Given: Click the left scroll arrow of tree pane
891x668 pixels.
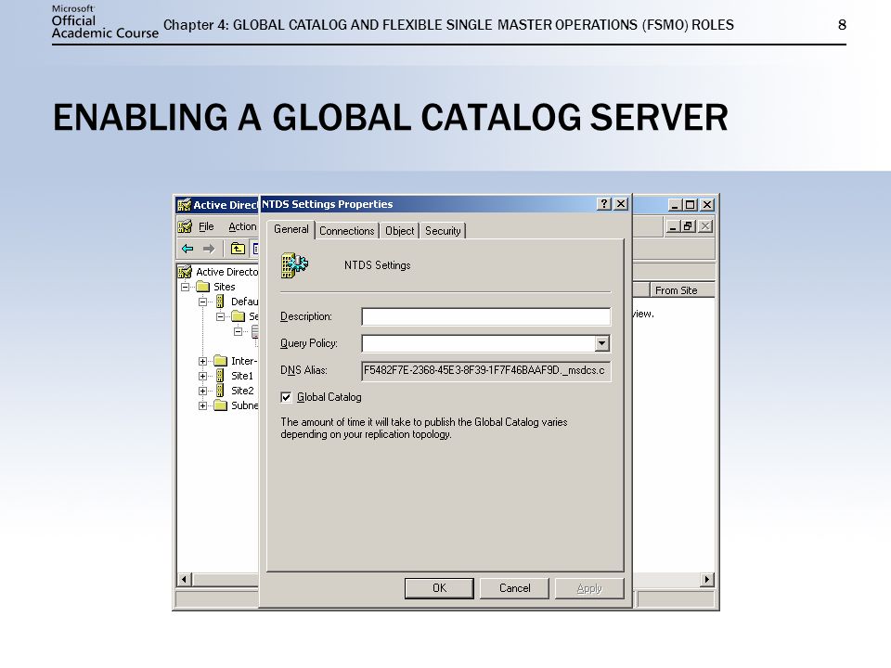Looking at the screenshot, I should click(184, 579).
